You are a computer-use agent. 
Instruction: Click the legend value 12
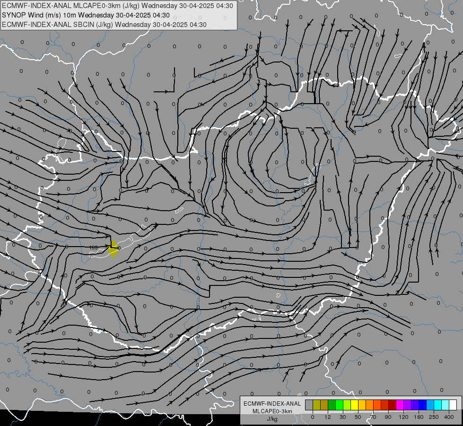point(328,417)
